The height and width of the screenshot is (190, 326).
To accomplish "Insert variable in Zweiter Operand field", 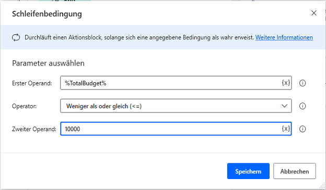I will pyautogui.click(x=286, y=129).
